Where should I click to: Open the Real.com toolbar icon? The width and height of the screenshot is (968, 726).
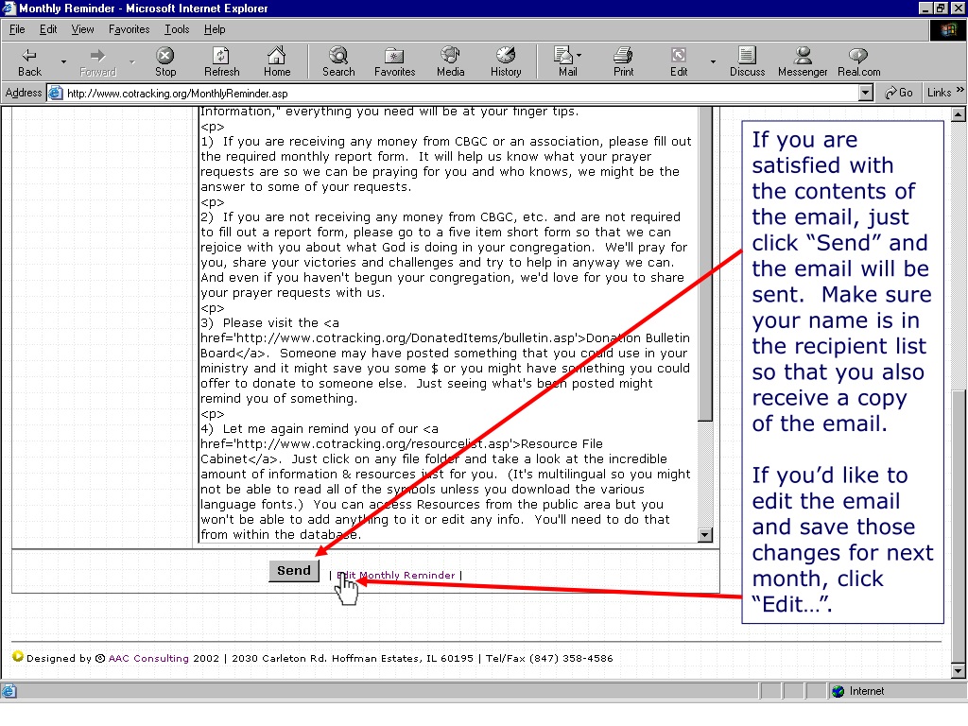(x=858, y=61)
